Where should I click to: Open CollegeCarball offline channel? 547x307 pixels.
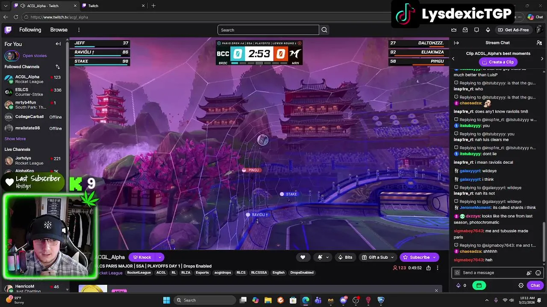33,117
